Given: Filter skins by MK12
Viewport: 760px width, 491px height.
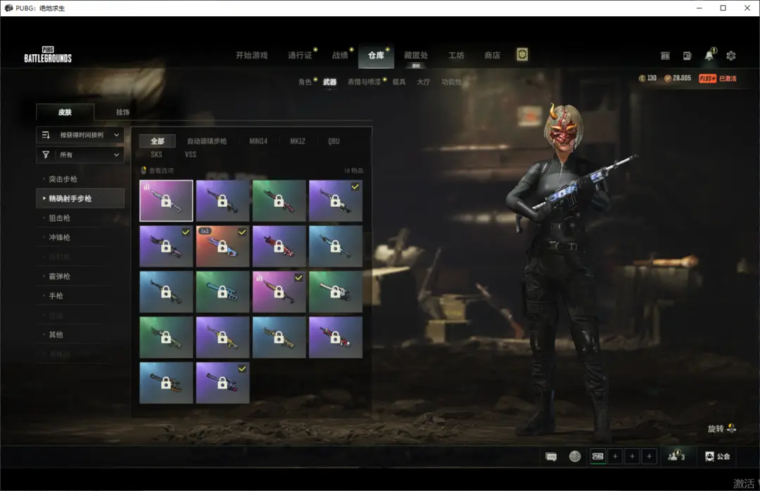Looking at the screenshot, I should pyautogui.click(x=298, y=141).
